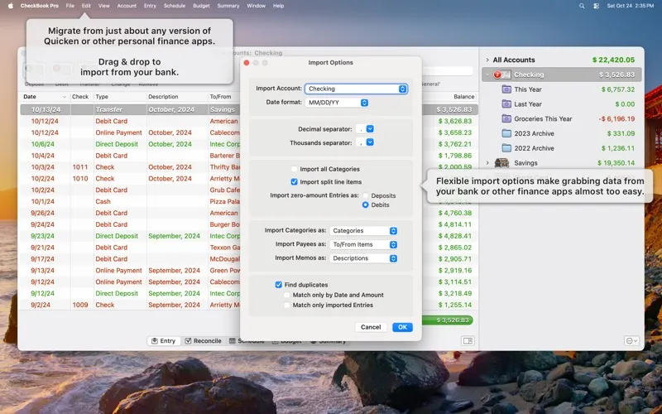Viewport: 662px width, 414px height.
Task: Open the Schedule menu
Action: click(x=175, y=6)
